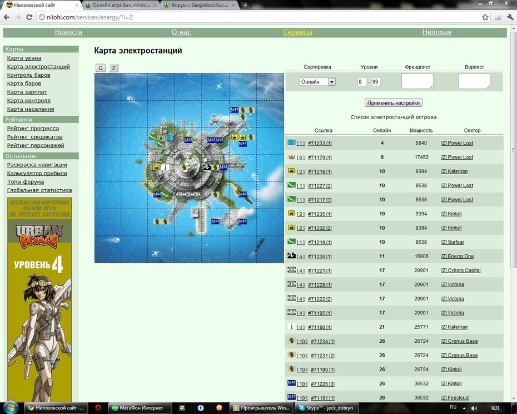Viewport: 517px width, 414px height.
Task: Open Калькулятор прибыли sidebar link
Action: tap(37, 173)
